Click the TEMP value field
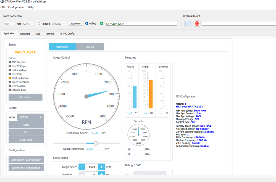The height and width of the screenshot is (182, 276). pos(145,113)
